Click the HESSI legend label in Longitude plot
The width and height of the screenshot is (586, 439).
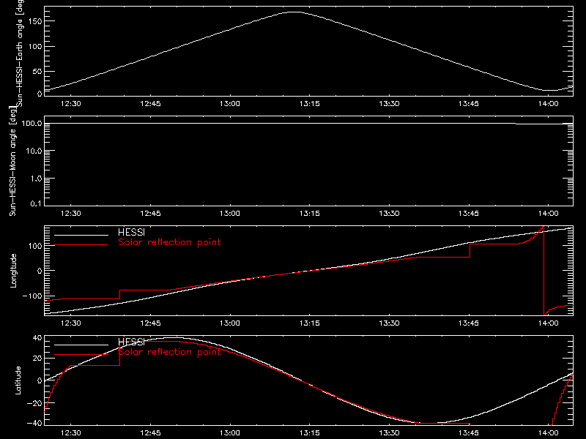pos(131,232)
